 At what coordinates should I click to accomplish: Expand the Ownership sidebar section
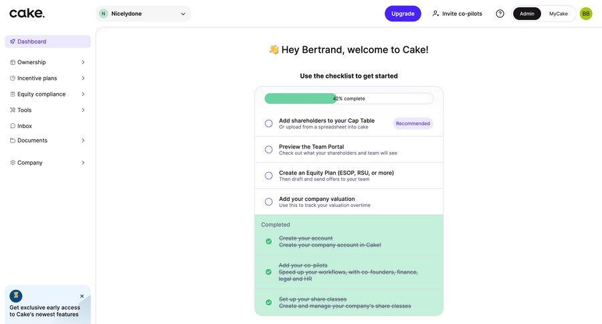point(83,62)
